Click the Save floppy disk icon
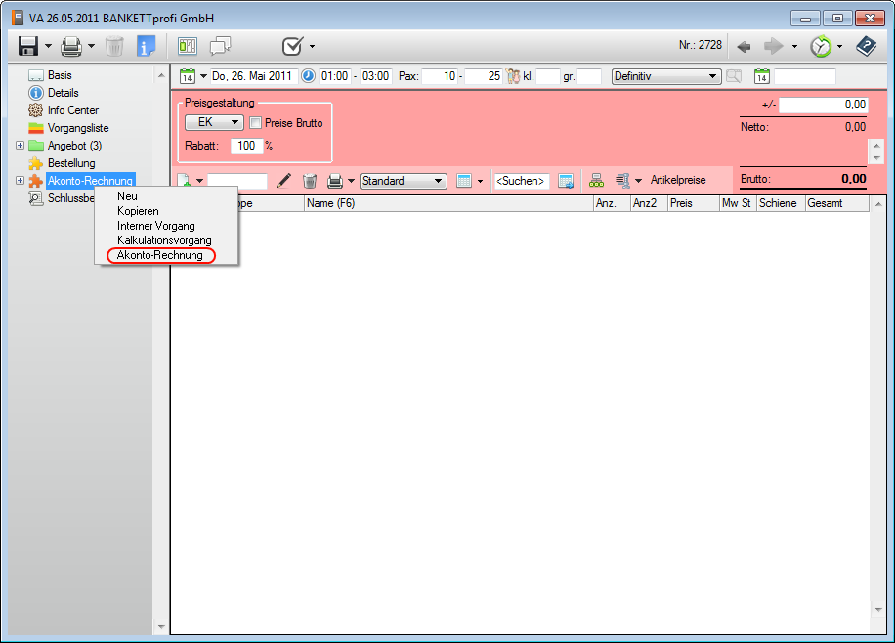This screenshot has height=643, width=895. coord(28,46)
